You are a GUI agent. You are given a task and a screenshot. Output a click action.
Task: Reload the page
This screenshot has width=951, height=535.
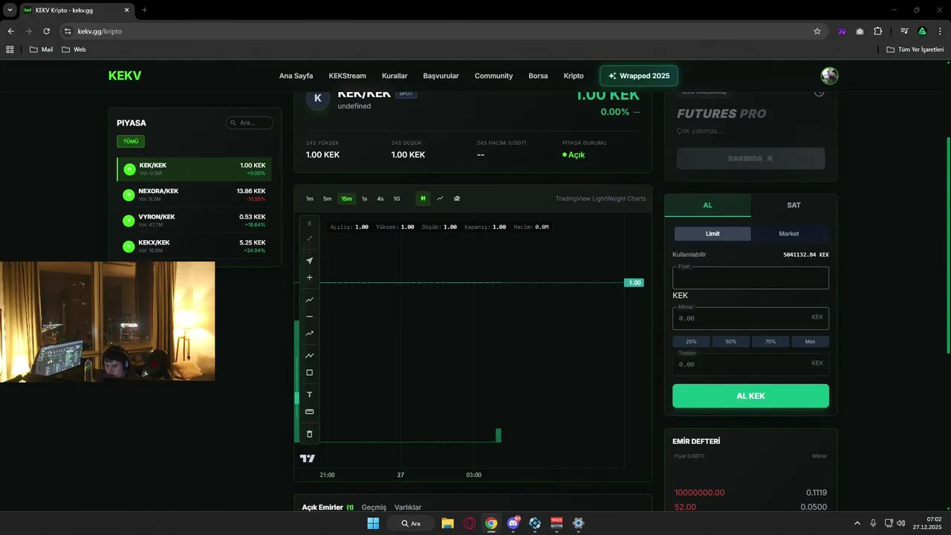coord(47,31)
